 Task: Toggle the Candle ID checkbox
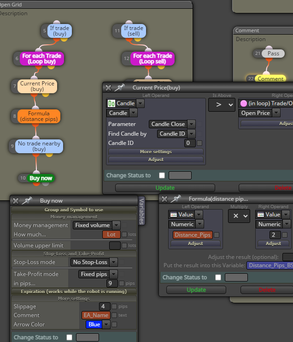coord(199,143)
